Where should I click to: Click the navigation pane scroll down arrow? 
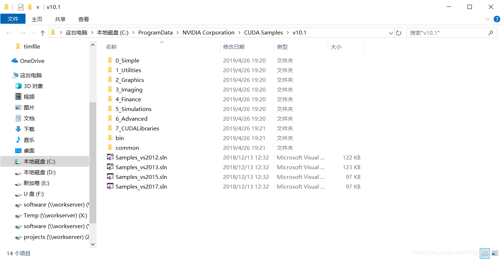(x=93, y=244)
